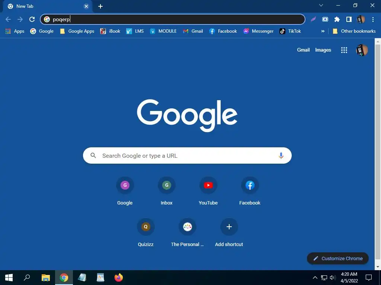
Task: Open the Google shortcut tile
Action: click(125, 191)
